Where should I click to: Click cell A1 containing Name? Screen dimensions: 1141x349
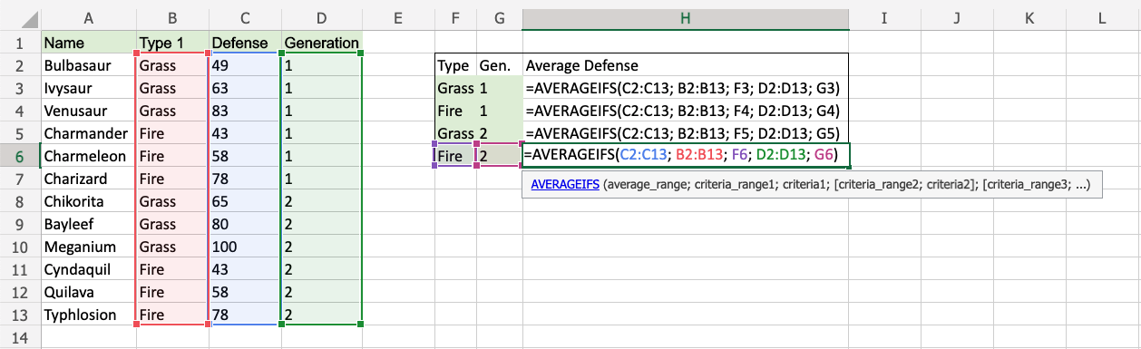(88, 43)
